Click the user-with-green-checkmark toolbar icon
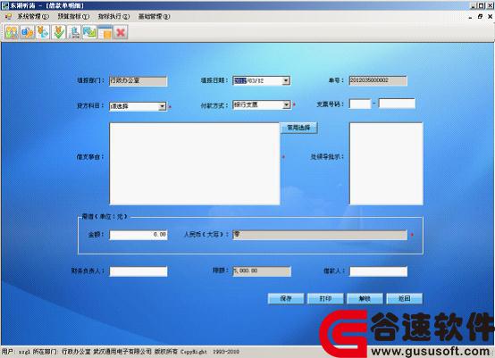 (59, 32)
